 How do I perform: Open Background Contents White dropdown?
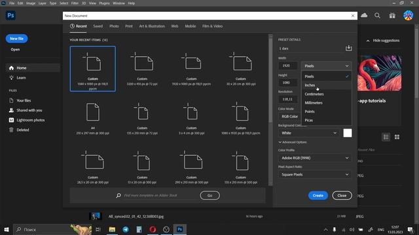[309, 133]
